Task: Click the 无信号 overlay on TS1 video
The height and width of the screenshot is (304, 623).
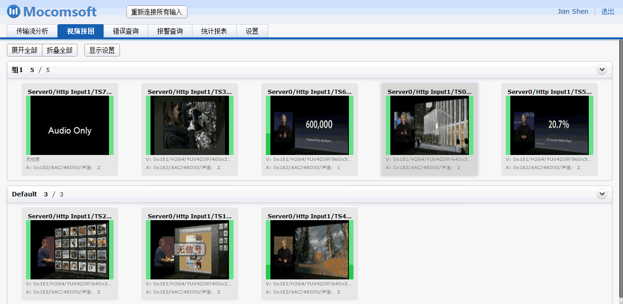Action: pyautogui.click(x=190, y=249)
